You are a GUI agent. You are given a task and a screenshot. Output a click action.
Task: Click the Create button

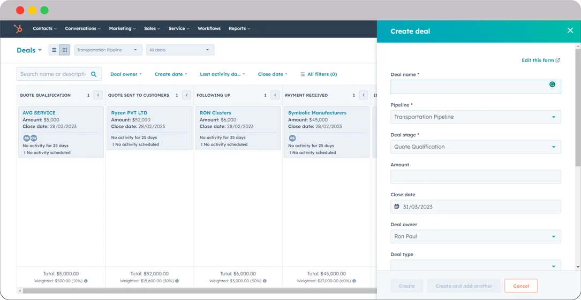(x=407, y=286)
